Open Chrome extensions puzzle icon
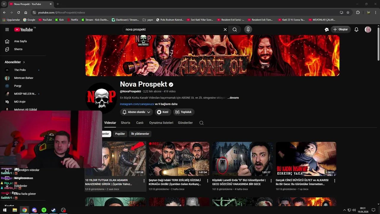The width and height of the screenshot is (380, 214). coord(358,12)
